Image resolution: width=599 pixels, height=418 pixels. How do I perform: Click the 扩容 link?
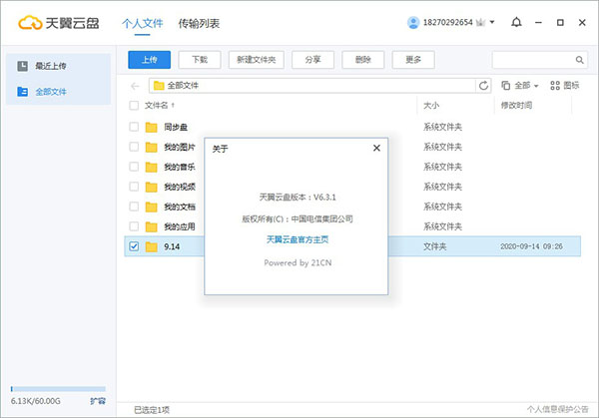click(x=98, y=401)
